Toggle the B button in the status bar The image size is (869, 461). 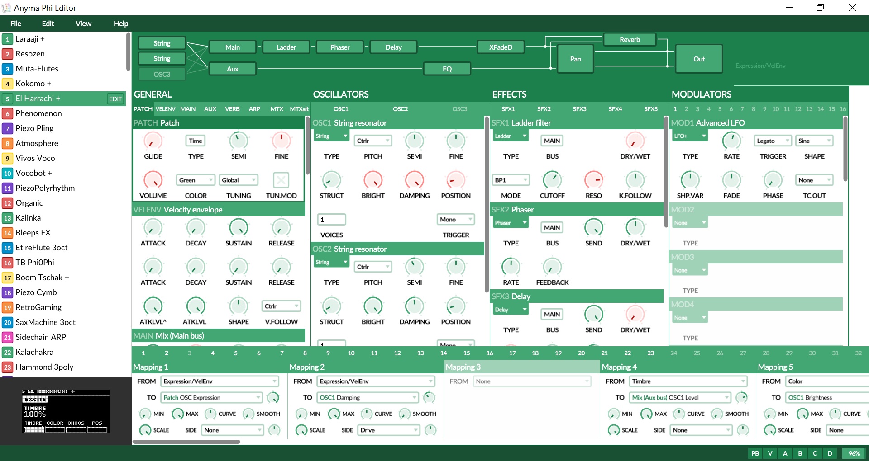tap(800, 453)
